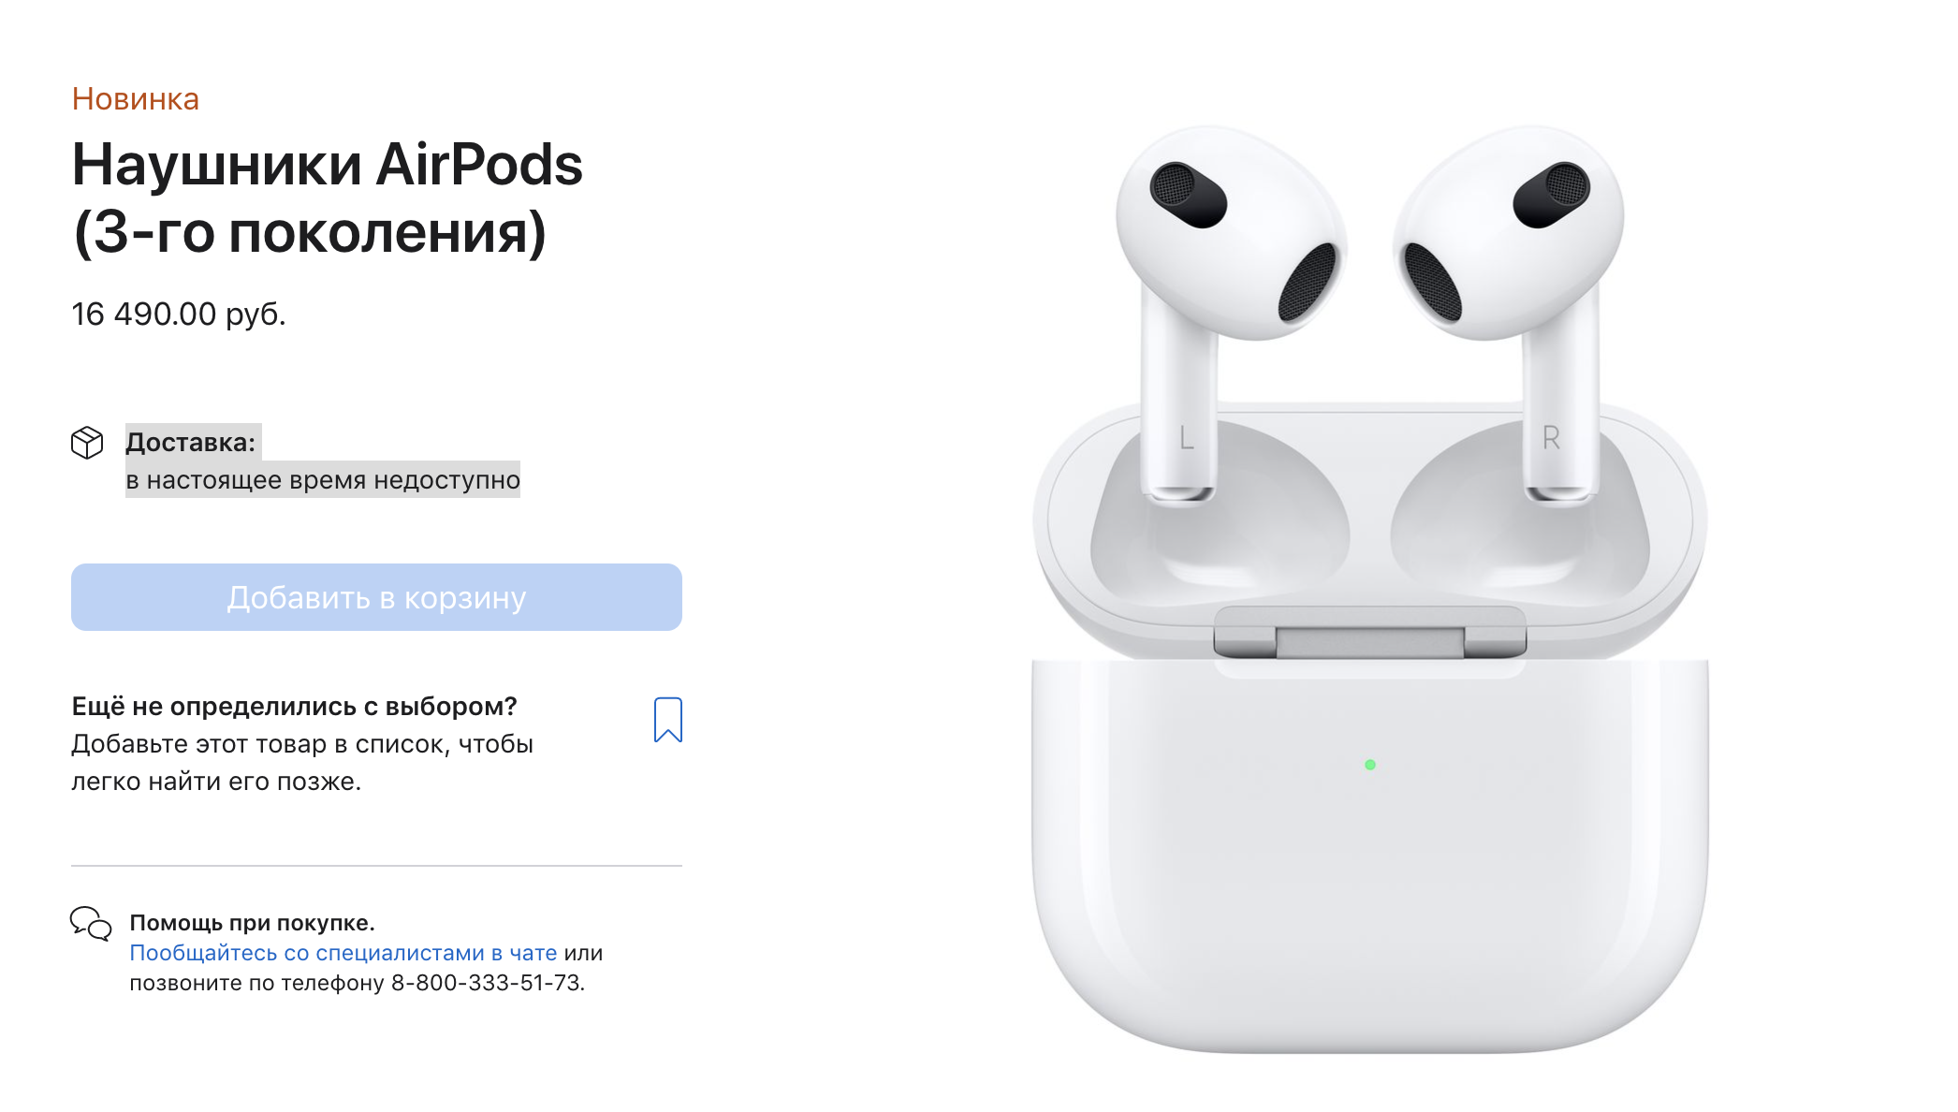Click the metal hinge of the case
This screenshot has height=1112, width=1958.
1370,633
